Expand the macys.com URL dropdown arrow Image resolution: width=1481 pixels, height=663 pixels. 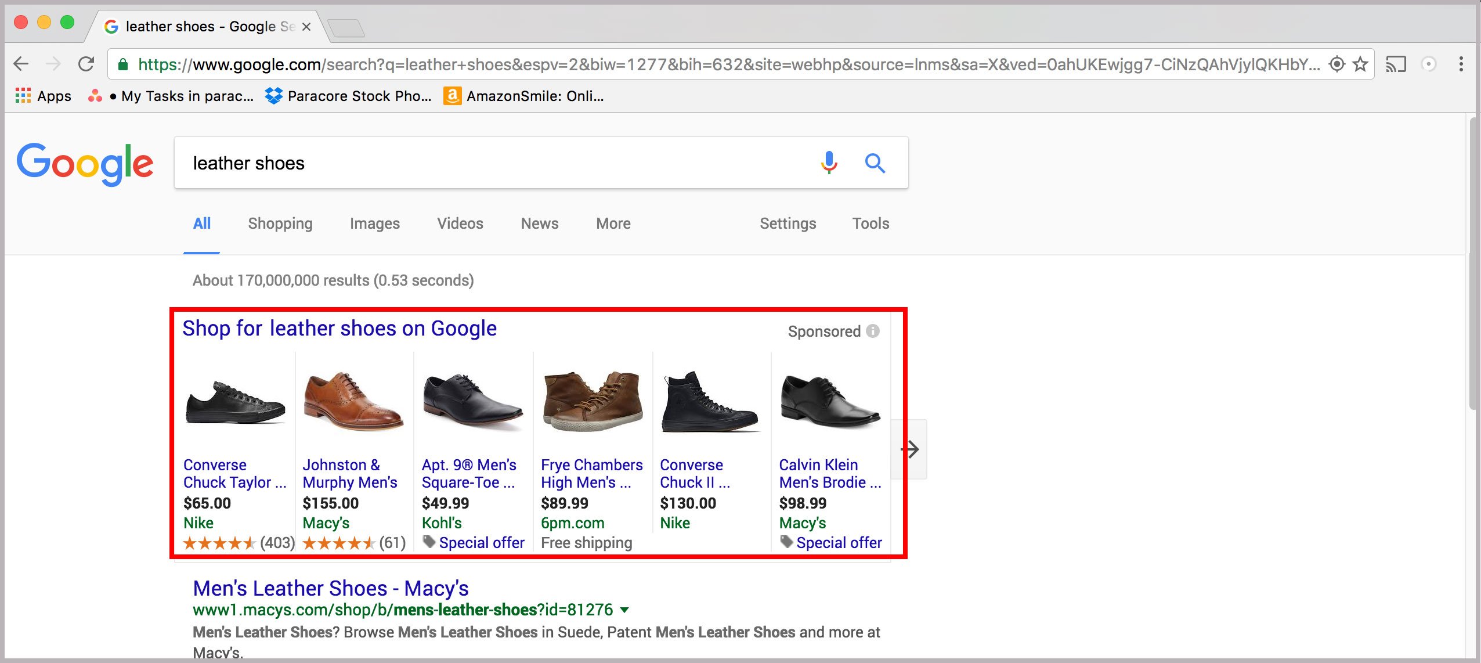624,610
